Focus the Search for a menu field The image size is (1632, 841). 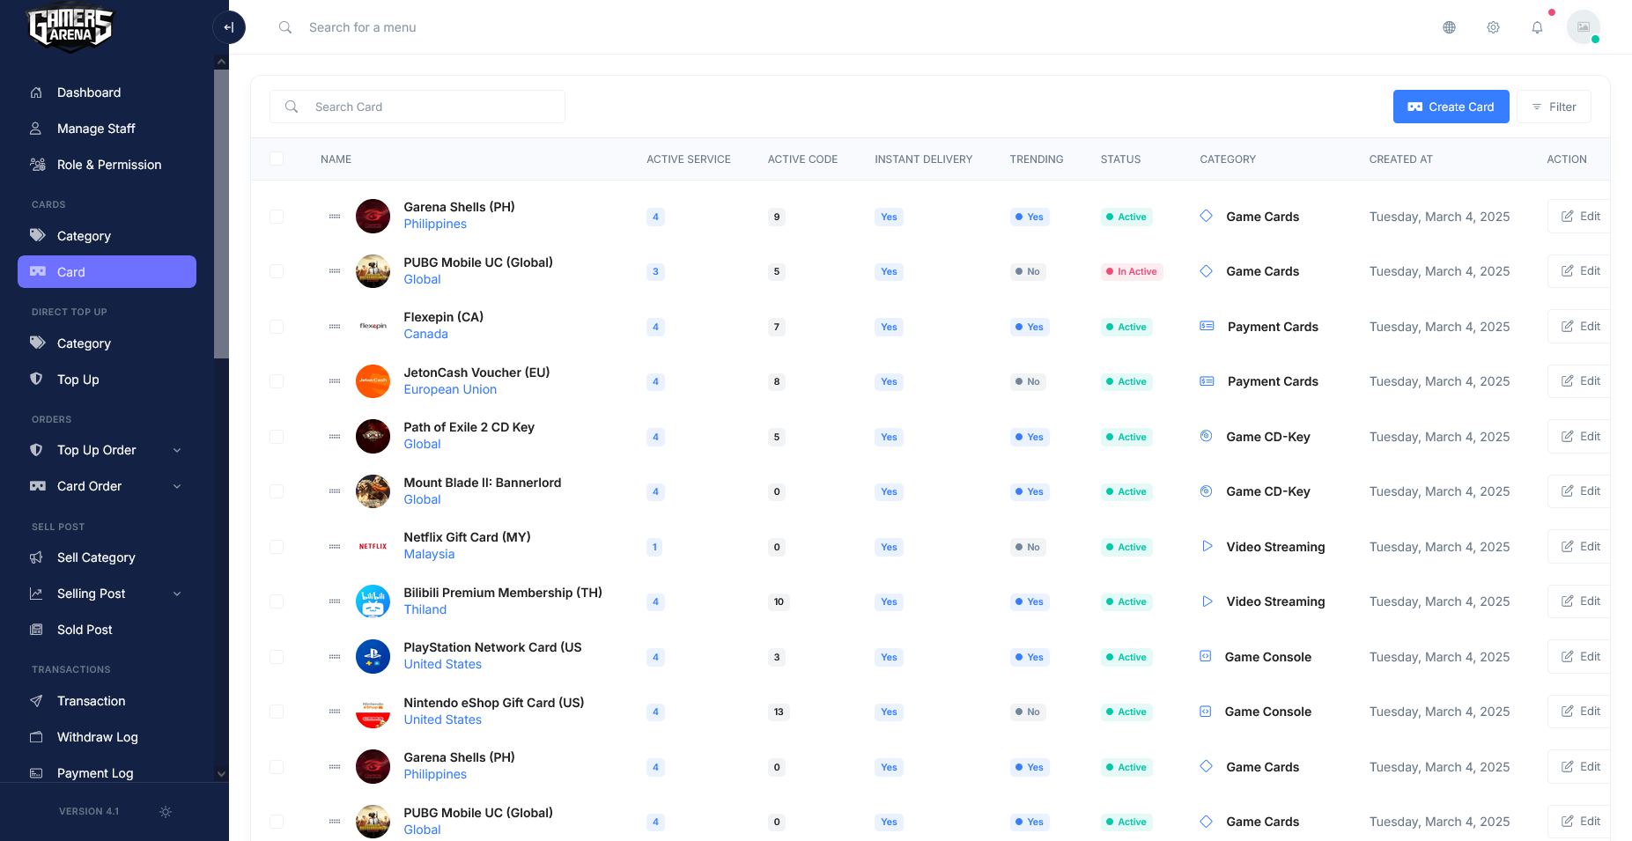point(362,27)
